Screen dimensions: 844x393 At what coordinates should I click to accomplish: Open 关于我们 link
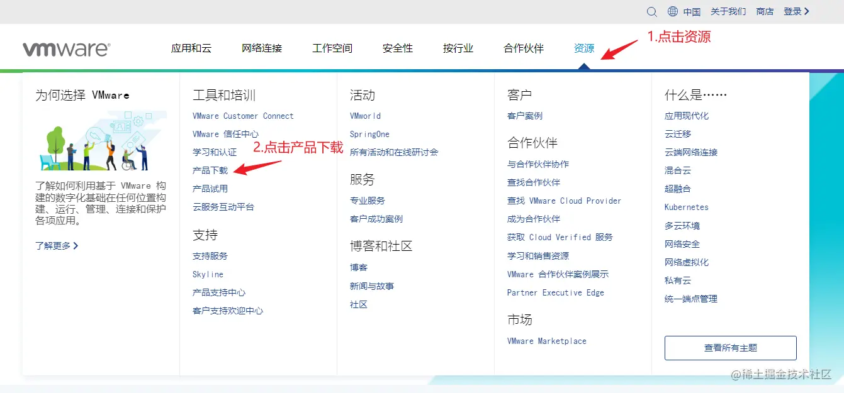728,11
